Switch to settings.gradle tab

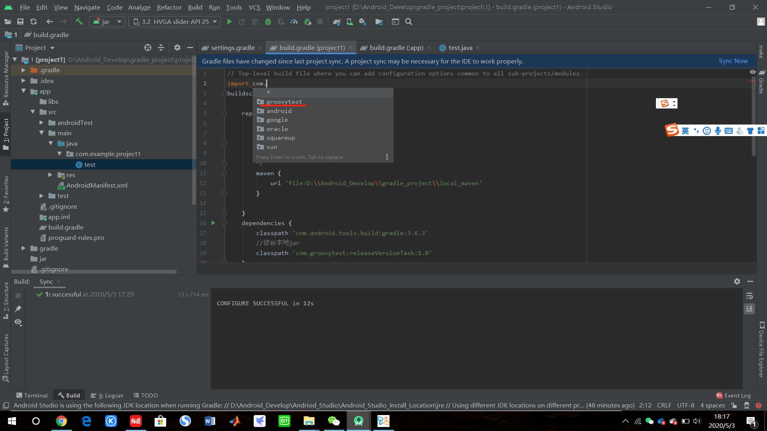[232, 47]
